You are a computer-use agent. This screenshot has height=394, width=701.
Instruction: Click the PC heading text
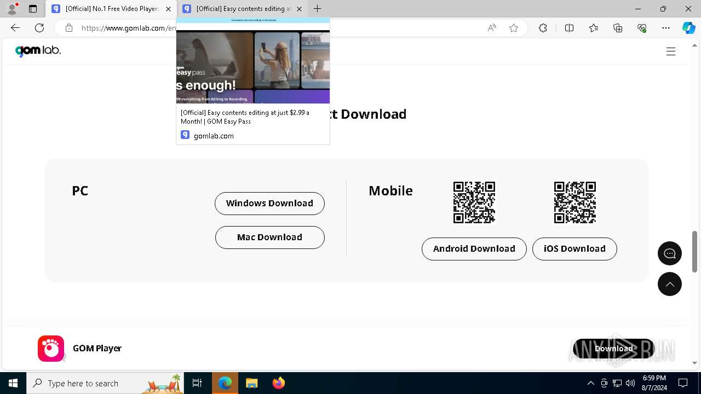(80, 190)
